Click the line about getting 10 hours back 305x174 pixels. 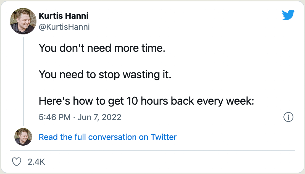[146, 101]
